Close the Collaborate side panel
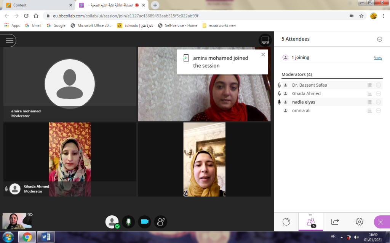The image size is (390, 243). pyautogui.click(x=381, y=222)
